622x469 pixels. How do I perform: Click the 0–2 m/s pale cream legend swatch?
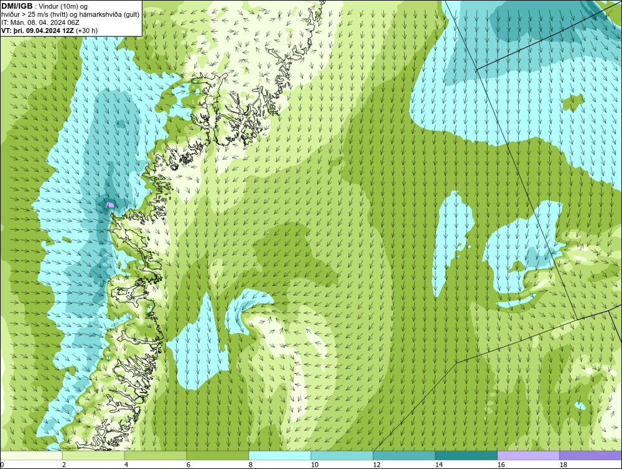tap(31, 455)
